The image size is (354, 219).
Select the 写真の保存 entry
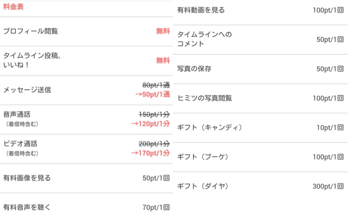tap(194, 69)
